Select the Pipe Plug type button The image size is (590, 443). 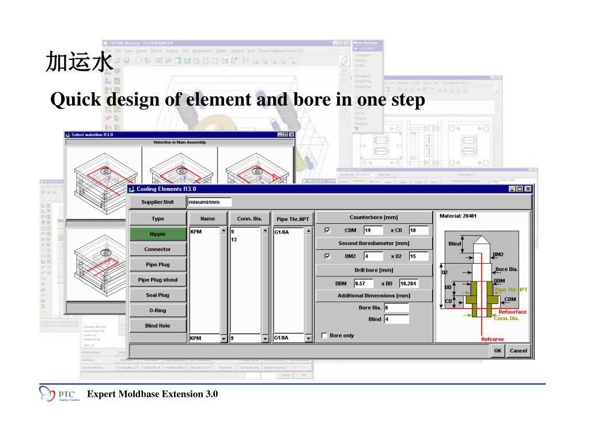pos(158,264)
